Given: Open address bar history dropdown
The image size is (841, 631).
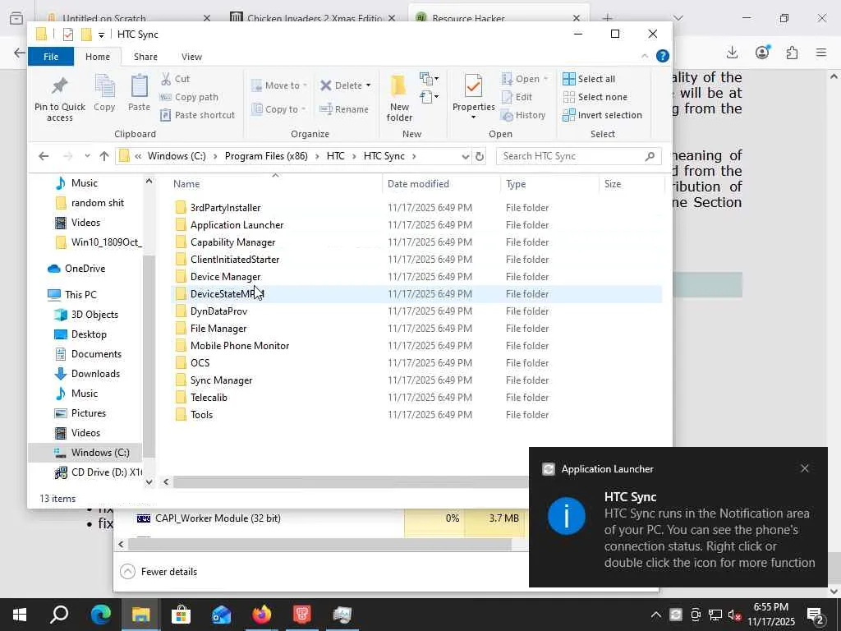Looking at the screenshot, I should pos(465,157).
